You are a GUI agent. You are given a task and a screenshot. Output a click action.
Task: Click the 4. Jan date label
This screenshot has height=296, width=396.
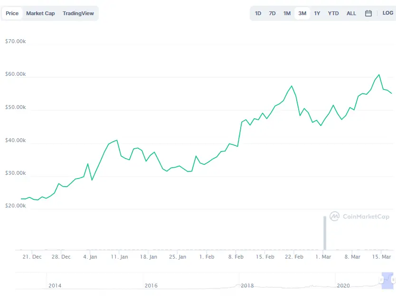pyautogui.click(x=90, y=257)
